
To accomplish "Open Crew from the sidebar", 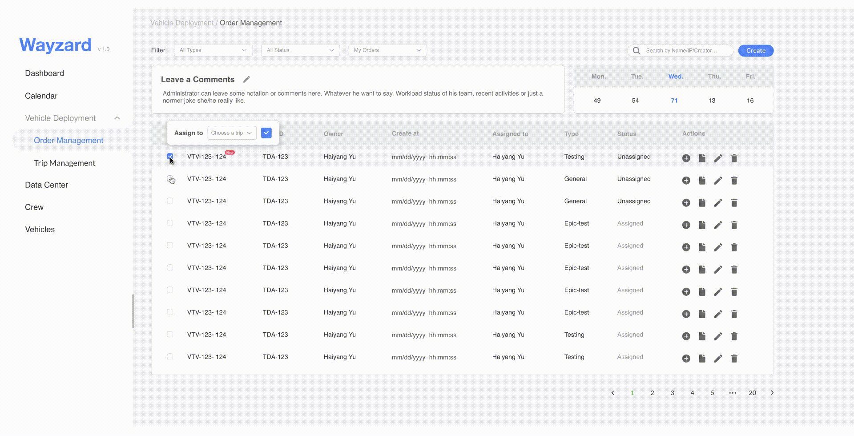I will (x=34, y=207).
